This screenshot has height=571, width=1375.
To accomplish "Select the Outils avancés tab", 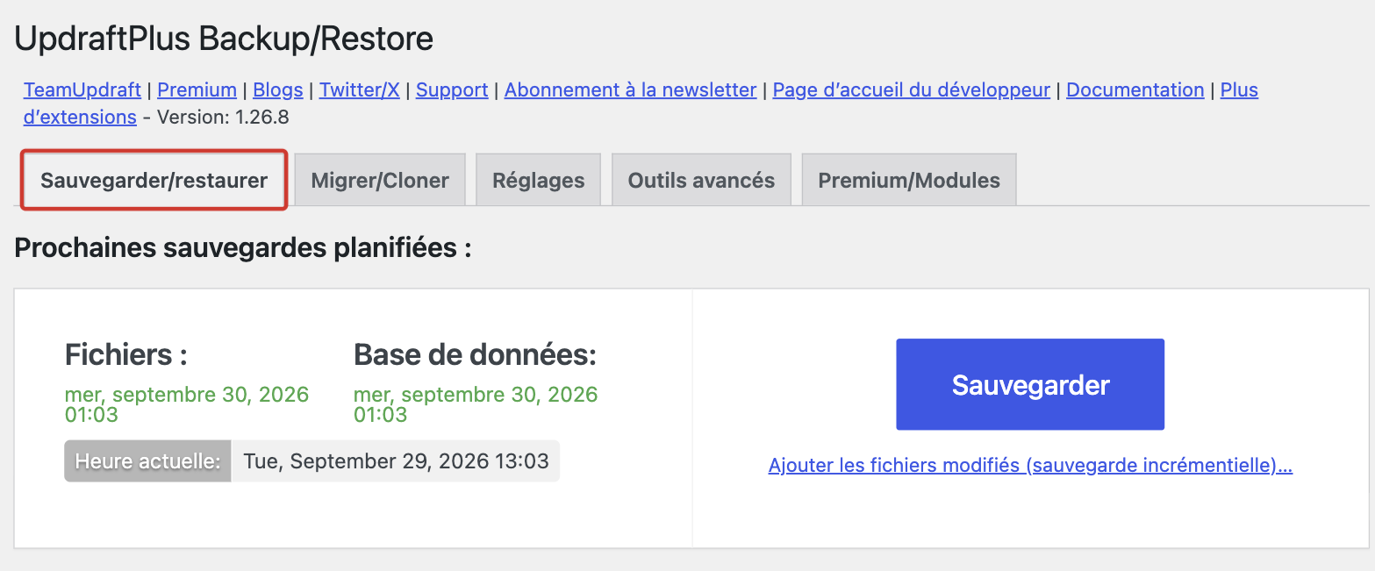I will click(x=701, y=181).
